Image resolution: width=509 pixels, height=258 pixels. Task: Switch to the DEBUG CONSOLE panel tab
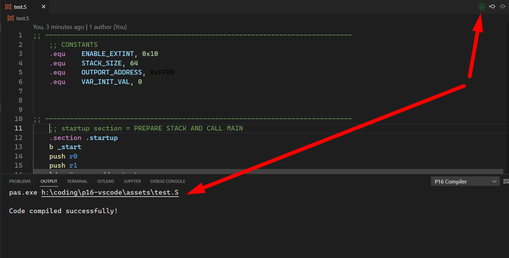pos(168,181)
